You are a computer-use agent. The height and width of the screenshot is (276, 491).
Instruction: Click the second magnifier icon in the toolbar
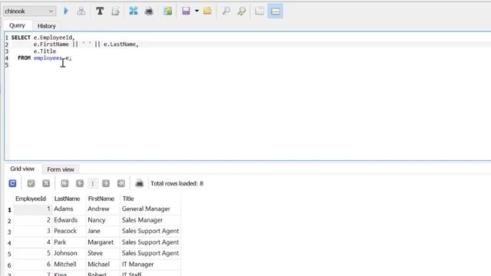[x=242, y=11]
